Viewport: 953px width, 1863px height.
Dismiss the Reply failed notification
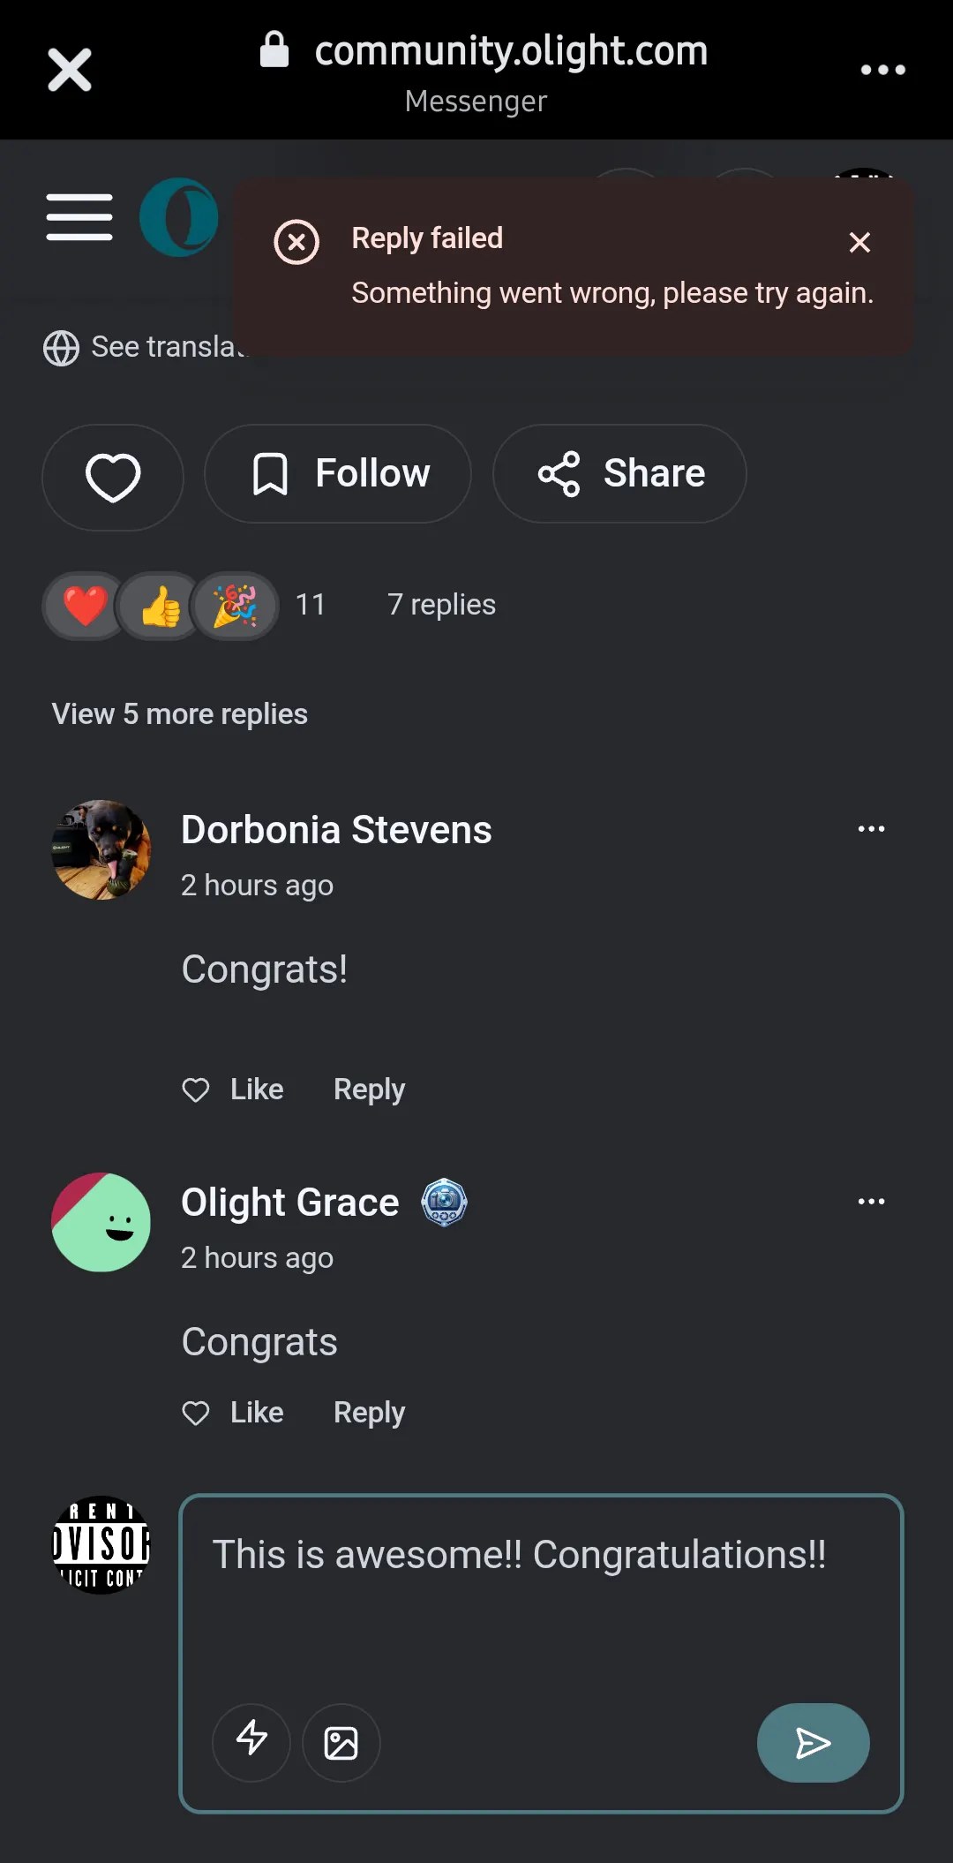[859, 242]
